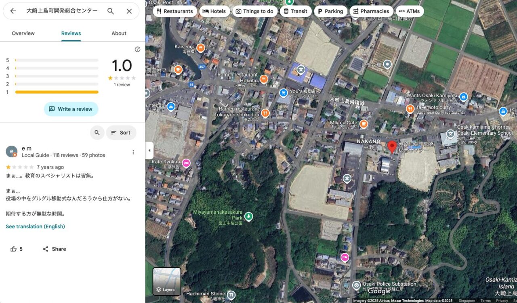Viewport: 517px width, 303px height.
Task: Click takemoto curry restaurant marker
Action: [x=410, y=109]
